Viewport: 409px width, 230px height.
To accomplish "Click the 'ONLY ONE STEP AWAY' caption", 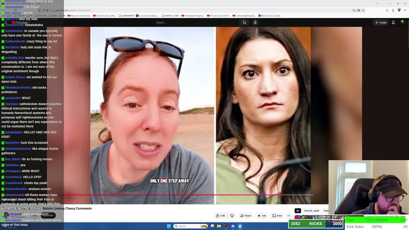I will pyautogui.click(x=169, y=181).
